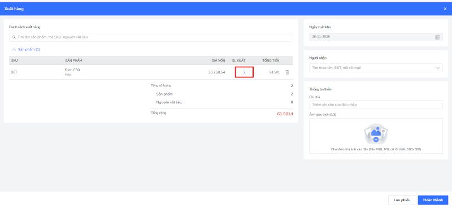452x208 pixels.
Task: Click the Ghi chú note input
Action: [x=376, y=105]
